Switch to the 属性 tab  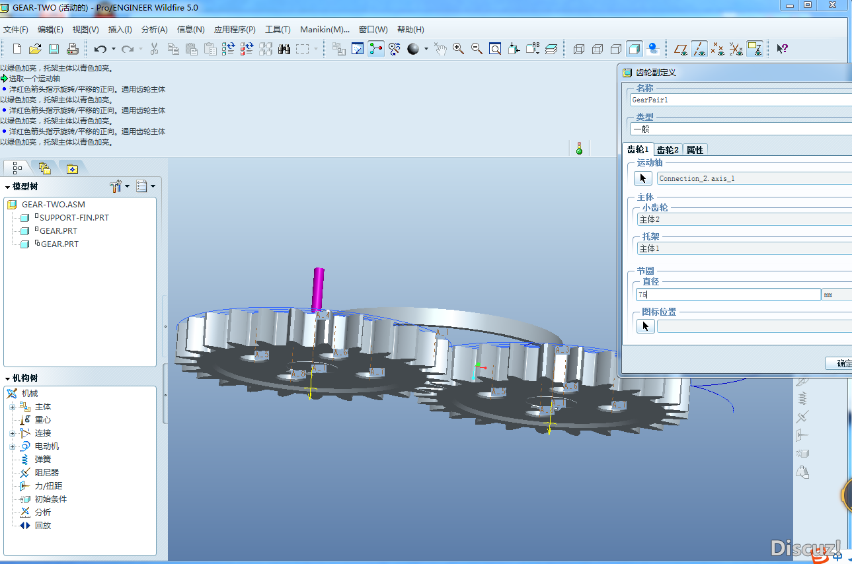tap(695, 150)
